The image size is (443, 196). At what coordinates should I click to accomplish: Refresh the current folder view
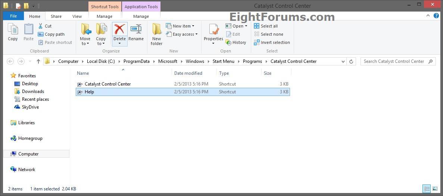coord(351,61)
